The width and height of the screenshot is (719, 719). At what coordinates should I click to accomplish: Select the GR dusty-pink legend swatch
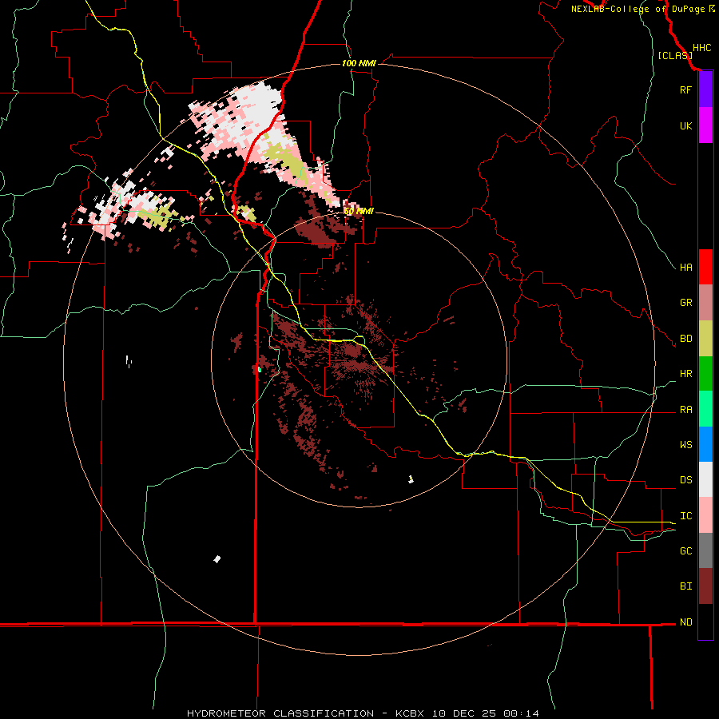(x=705, y=303)
